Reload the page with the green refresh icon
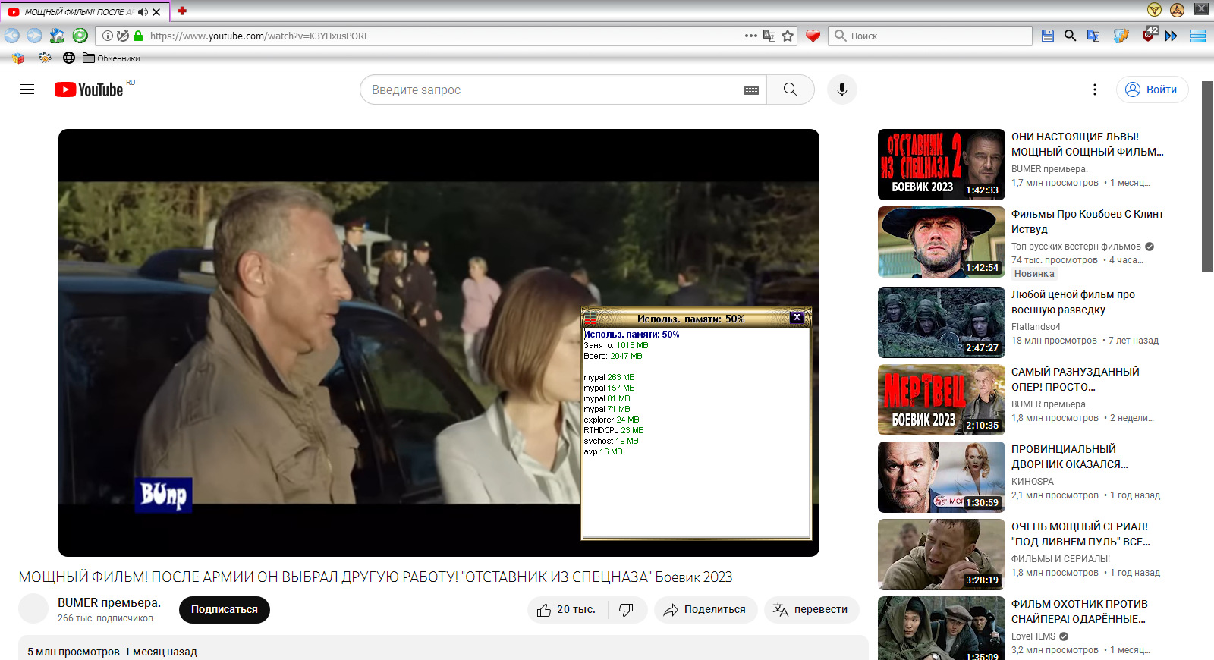This screenshot has width=1214, height=660. [80, 36]
